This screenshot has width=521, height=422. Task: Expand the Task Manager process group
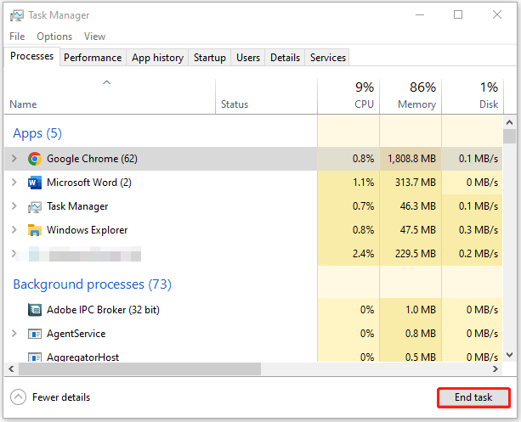tap(14, 206)
